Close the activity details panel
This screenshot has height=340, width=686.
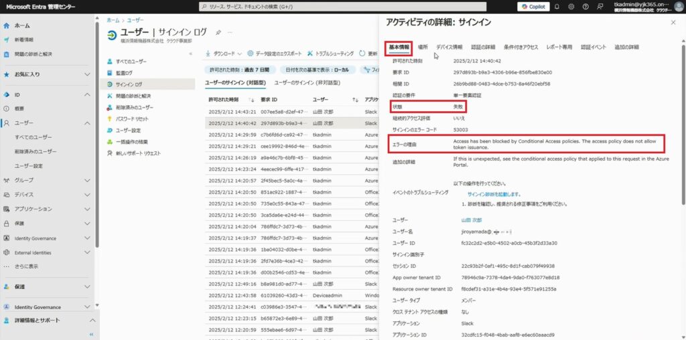click(x=673, y=23)
